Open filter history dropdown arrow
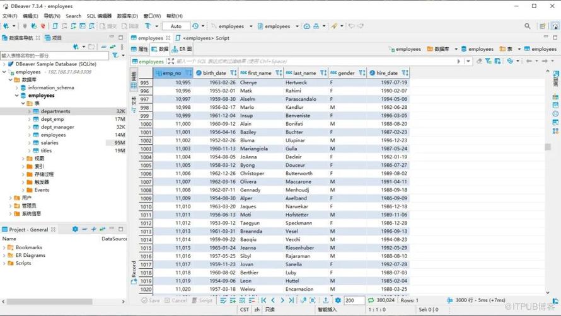 [468, 61]
